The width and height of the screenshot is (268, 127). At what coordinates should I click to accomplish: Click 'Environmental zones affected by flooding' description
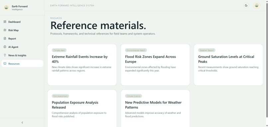click(150, 69)
